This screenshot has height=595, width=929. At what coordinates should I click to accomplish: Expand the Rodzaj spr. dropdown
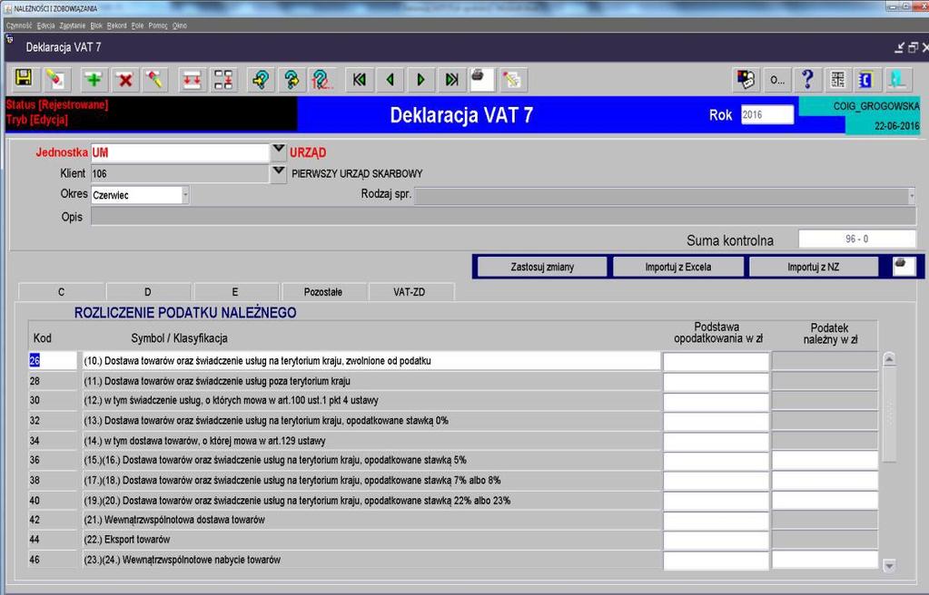[911, 195]
